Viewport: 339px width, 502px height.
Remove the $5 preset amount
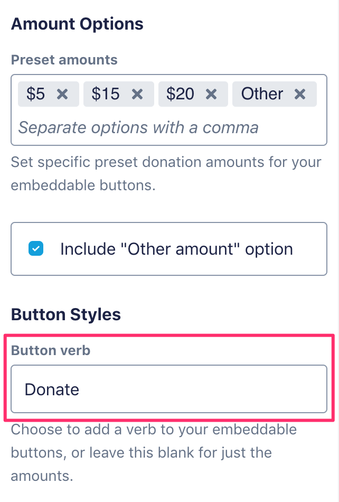[x=62, y=94]
